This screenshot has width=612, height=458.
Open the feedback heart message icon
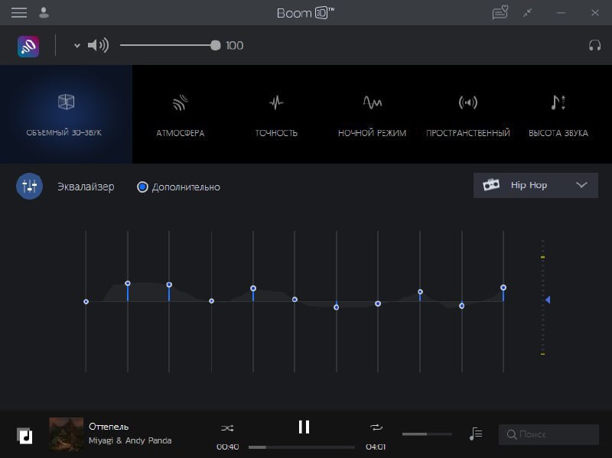[x=500, y=12]
